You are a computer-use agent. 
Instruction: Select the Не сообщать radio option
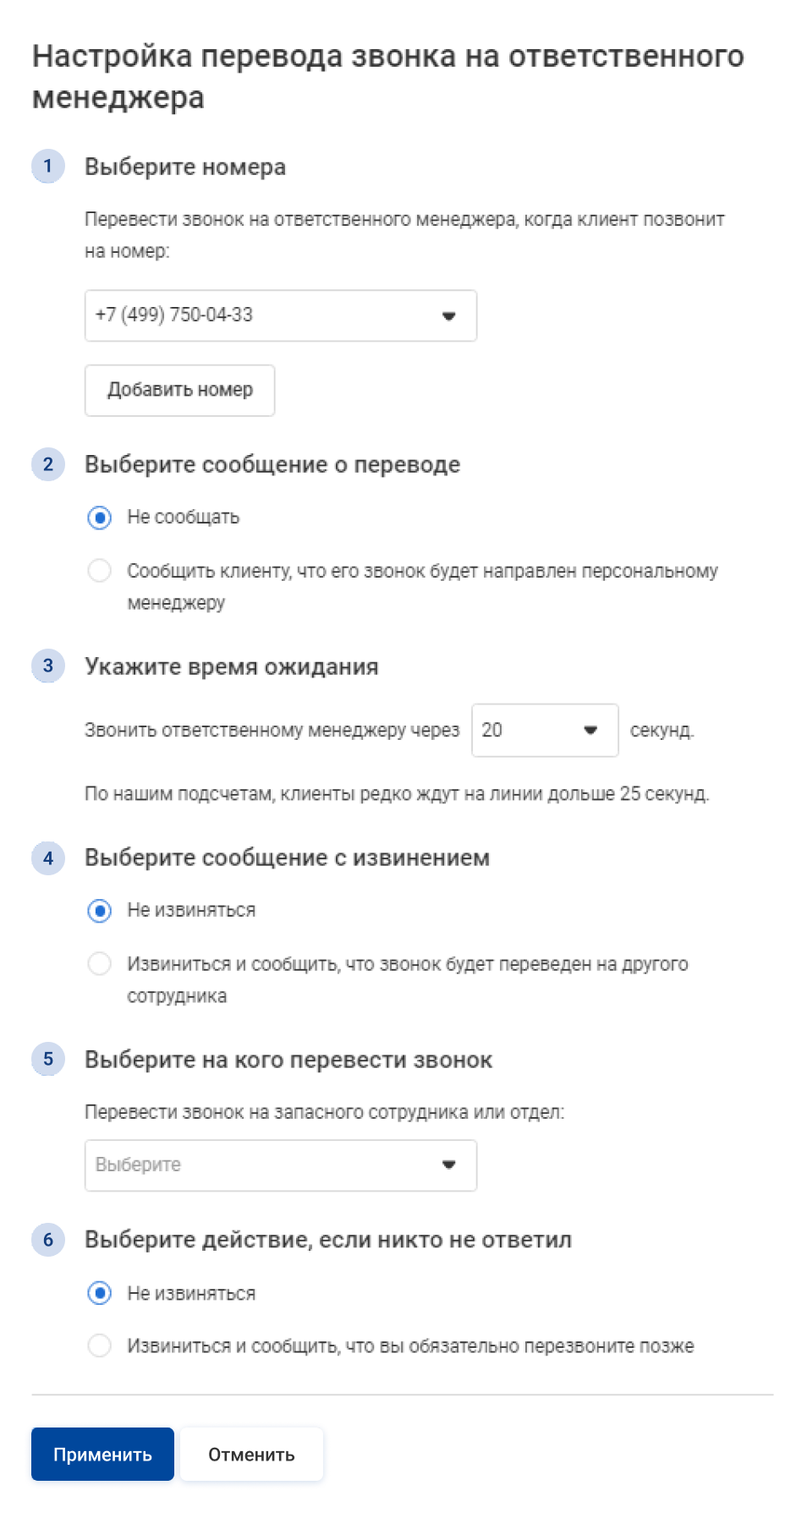(100, 517)
